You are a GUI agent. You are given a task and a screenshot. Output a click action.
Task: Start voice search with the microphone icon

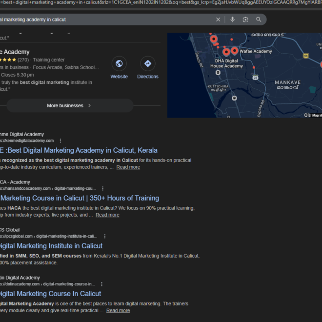232,20
